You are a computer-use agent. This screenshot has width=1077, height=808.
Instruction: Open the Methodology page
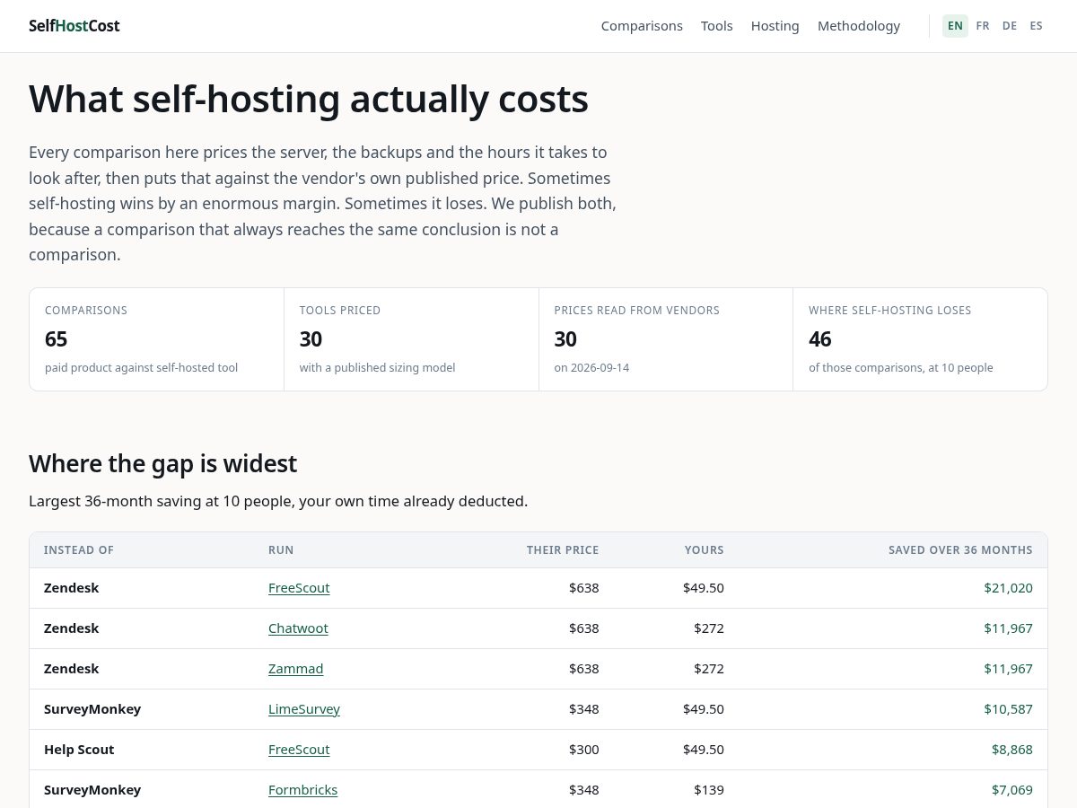tap(859, 26)
